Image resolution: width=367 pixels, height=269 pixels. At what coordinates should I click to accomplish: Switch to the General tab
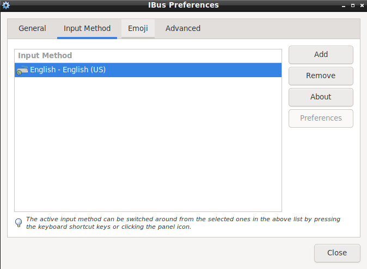coord(32,28)
